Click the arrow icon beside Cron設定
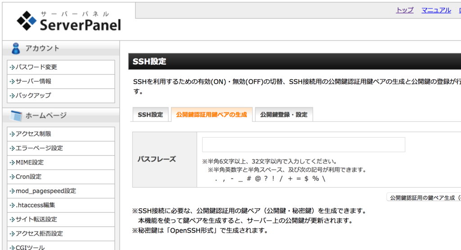 coord(12,177)
